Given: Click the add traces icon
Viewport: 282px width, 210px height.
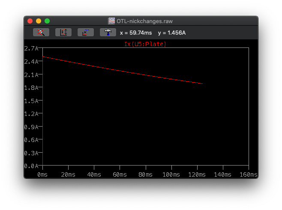Looking at the screenshot, I should click(86, 33).
